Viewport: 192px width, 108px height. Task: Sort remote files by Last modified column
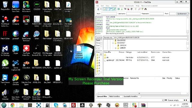point(142,52)
